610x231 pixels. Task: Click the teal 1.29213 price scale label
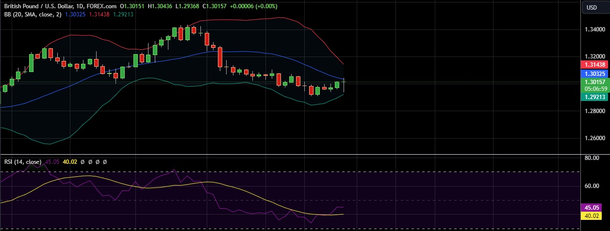[x=594, y=97]
